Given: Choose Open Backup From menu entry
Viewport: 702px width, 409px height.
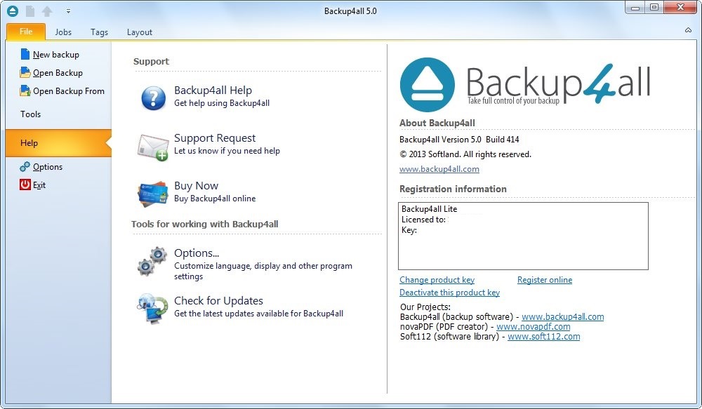Looking at the screenshot, I should [69, 91].
